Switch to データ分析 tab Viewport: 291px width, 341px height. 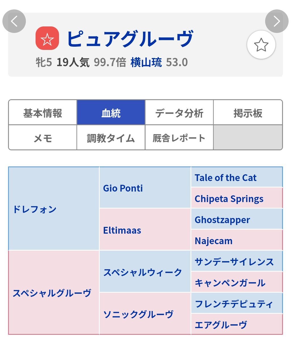pyautogui.click(x=179, y=113)
